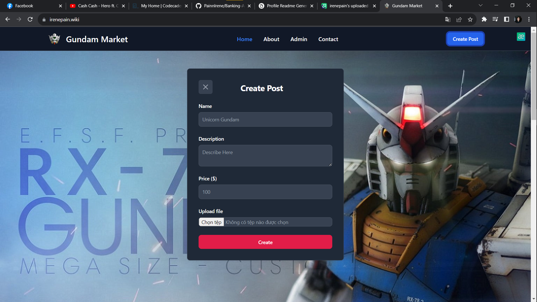Click the scrollbar up arrow

pyautogui.click(x=534, y=29)
